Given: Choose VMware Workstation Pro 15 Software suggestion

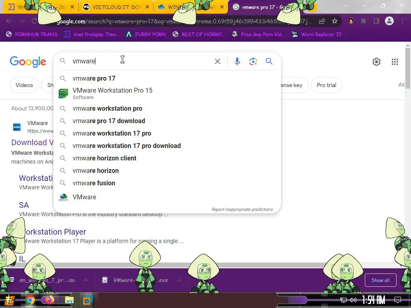Looking at the screenshot, I should (x=167, y=93).
